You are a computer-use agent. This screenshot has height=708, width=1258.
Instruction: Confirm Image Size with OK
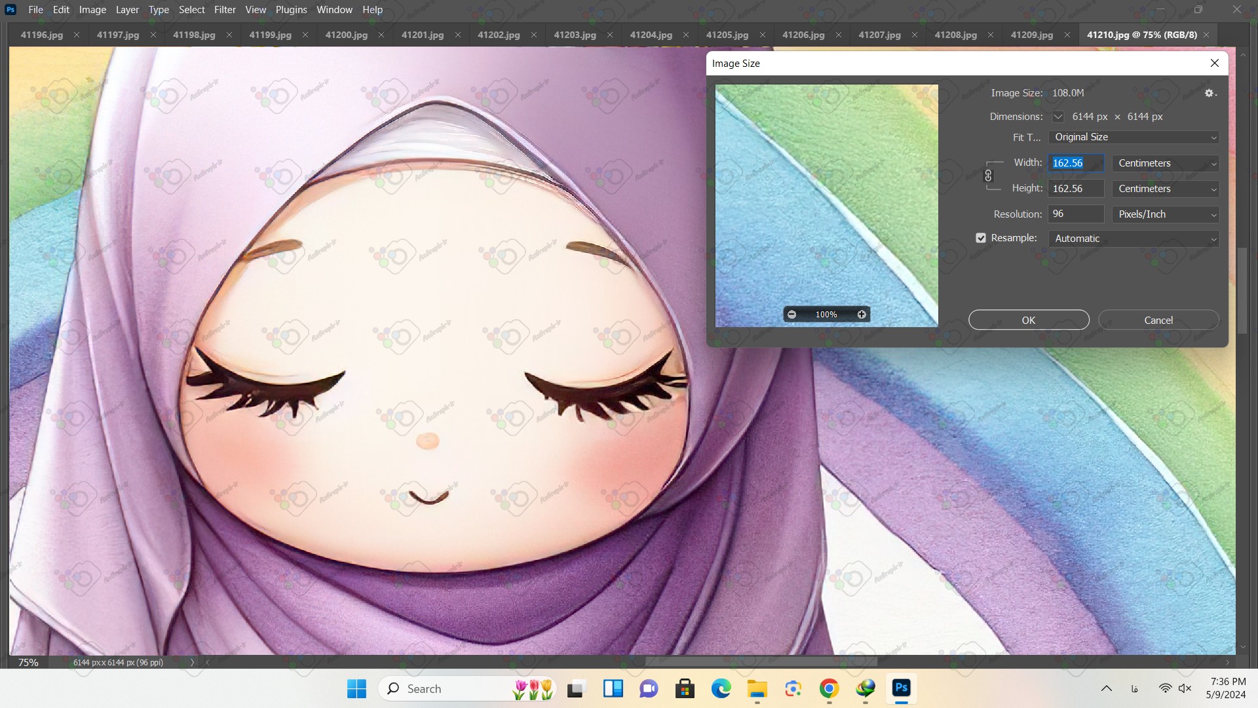[x=1029, y=320]
